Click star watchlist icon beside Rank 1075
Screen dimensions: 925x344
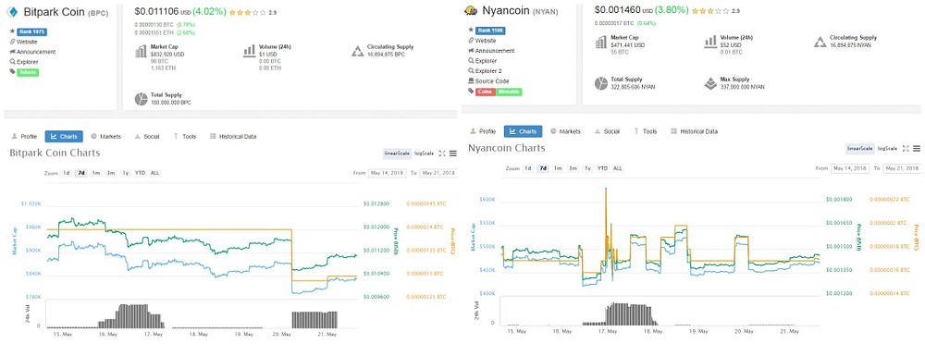click(x=12, y=31)
